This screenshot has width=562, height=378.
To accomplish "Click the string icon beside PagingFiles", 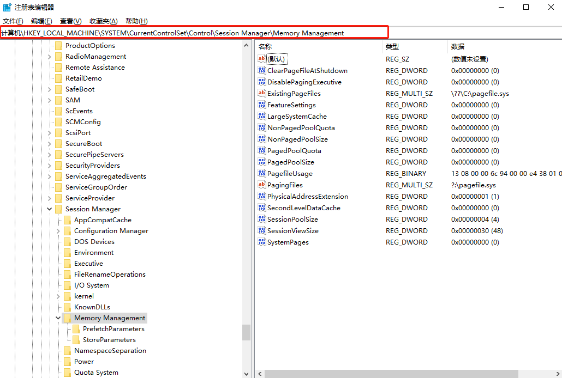I will pyautogui.click(x=261, y=185).
